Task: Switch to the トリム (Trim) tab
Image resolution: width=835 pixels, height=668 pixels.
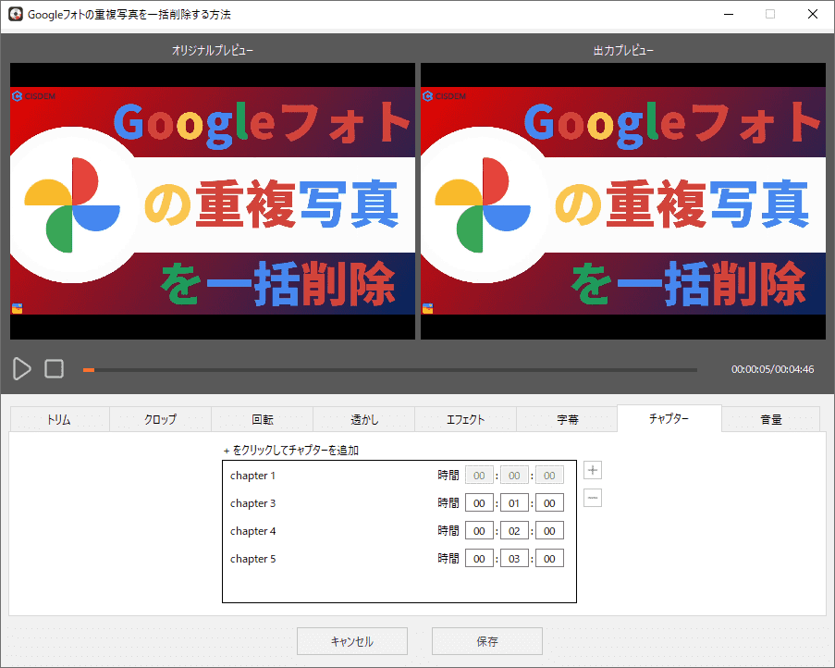Action: (58, 418)
